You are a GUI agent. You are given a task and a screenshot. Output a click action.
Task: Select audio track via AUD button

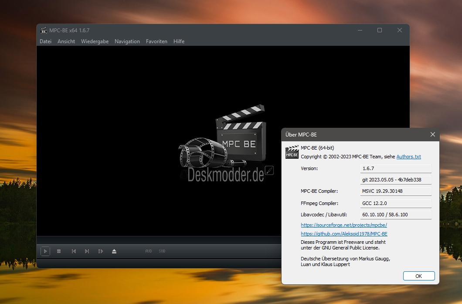coord(149,251)
